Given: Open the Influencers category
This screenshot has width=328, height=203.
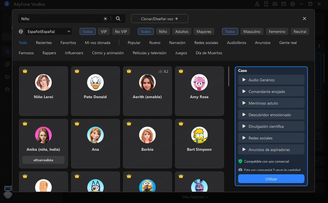Looking at the screenshot, I should (x=74, y=53).
